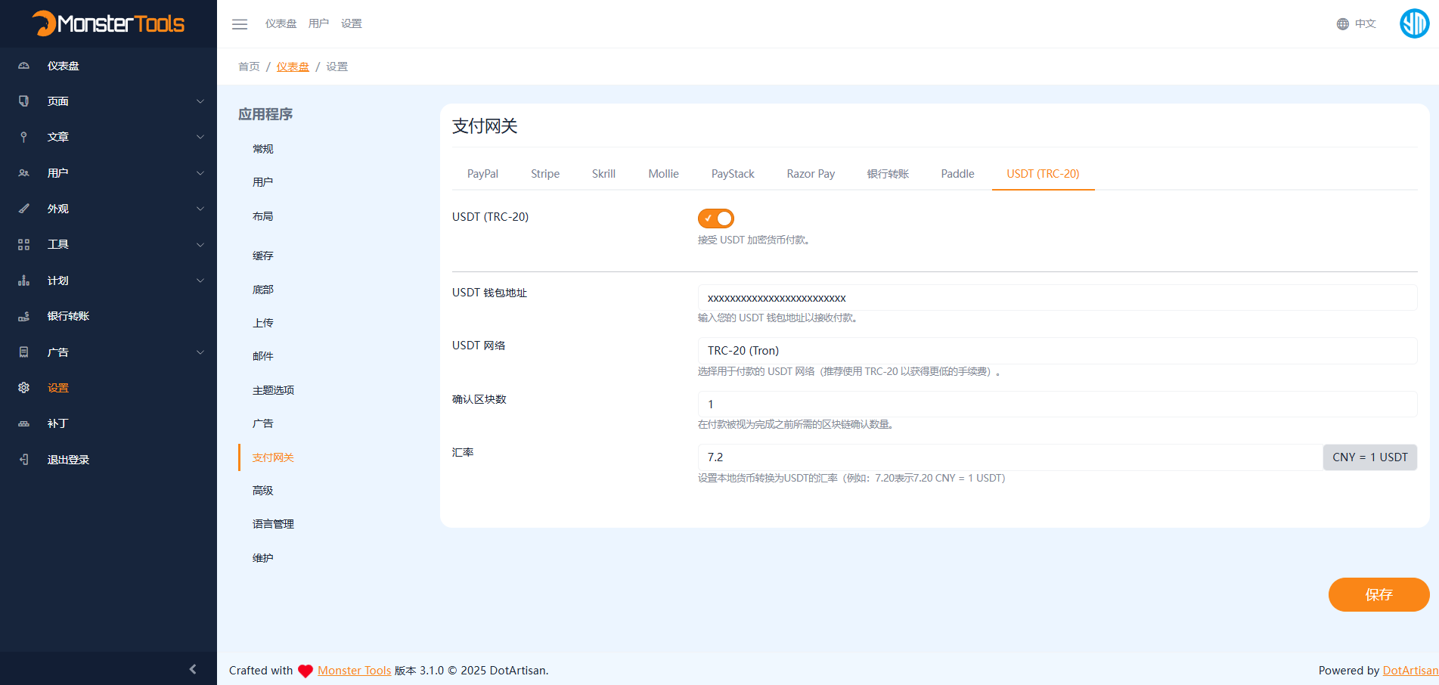Open the DotArtisan link in the footer

click(x=1410, y=670)
